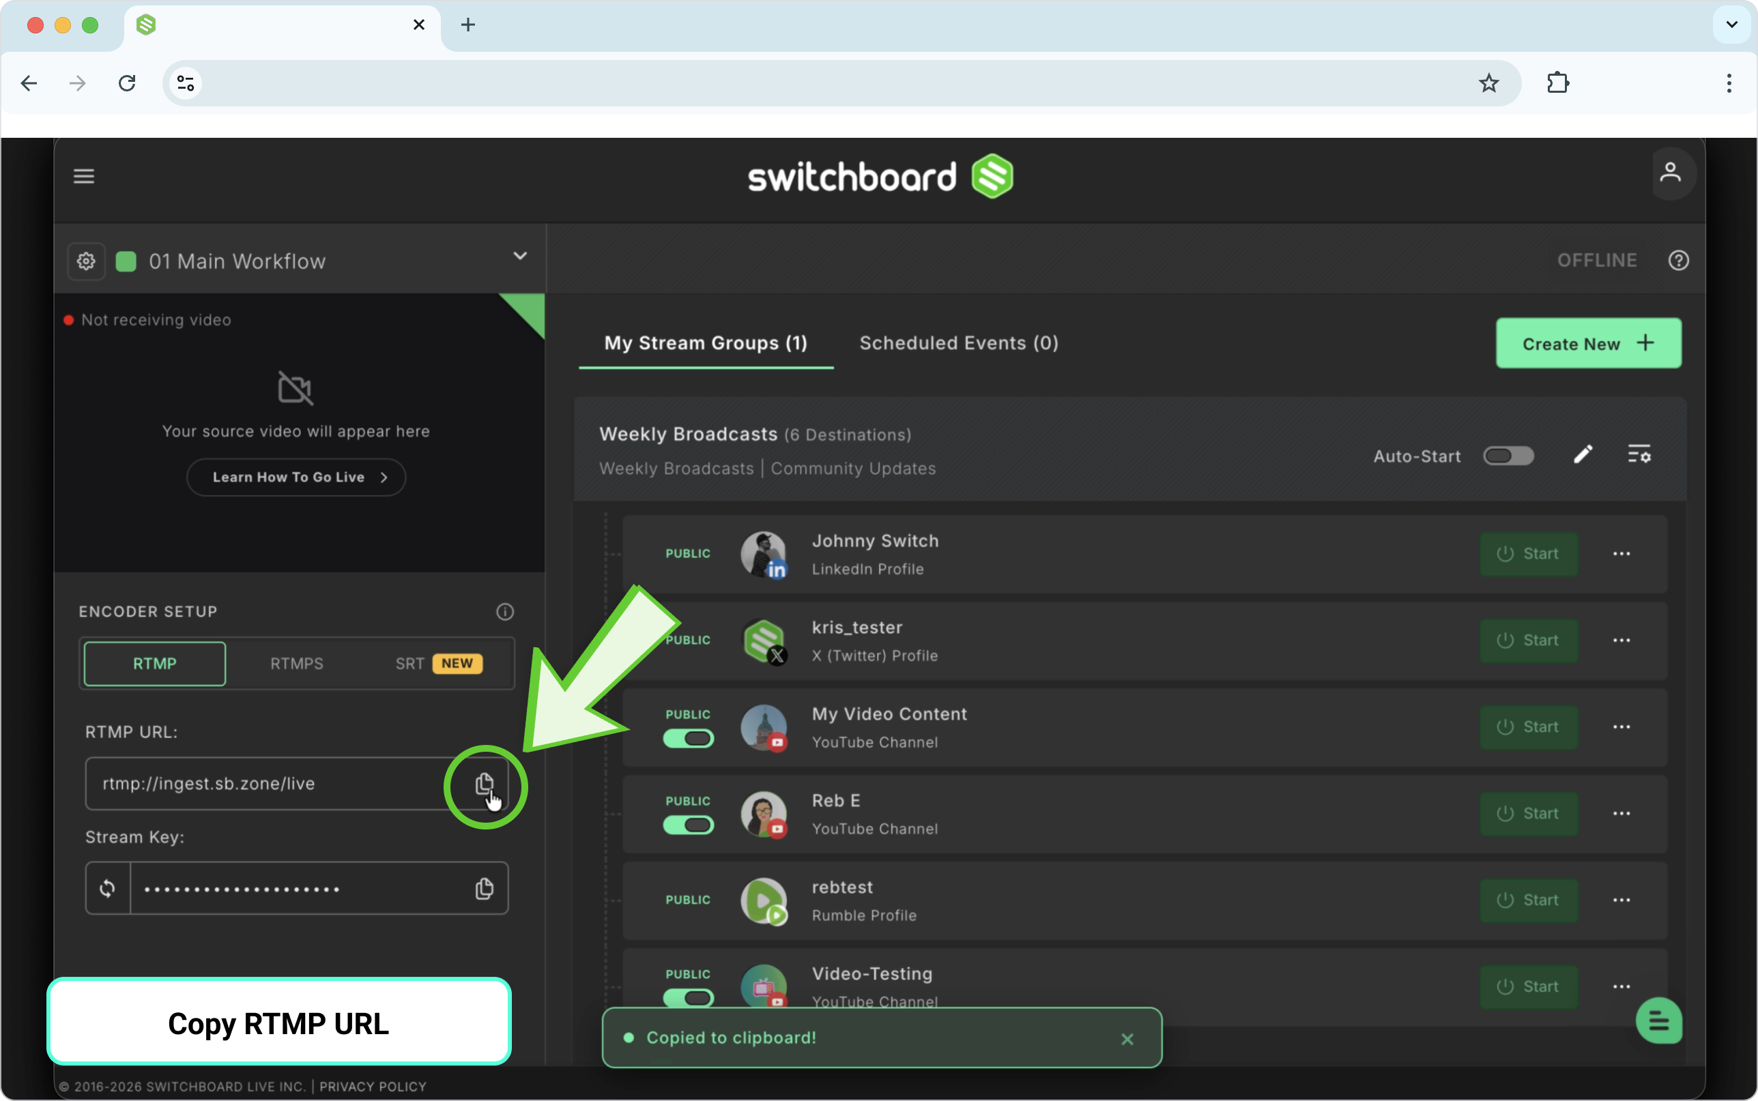Close the current browser tab

point(419,25)
